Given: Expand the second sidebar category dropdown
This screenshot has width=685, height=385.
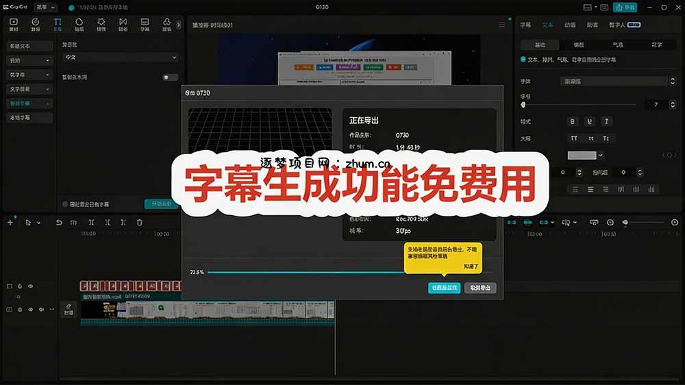Looking at the screenshot, I should (x=29, y=60).
